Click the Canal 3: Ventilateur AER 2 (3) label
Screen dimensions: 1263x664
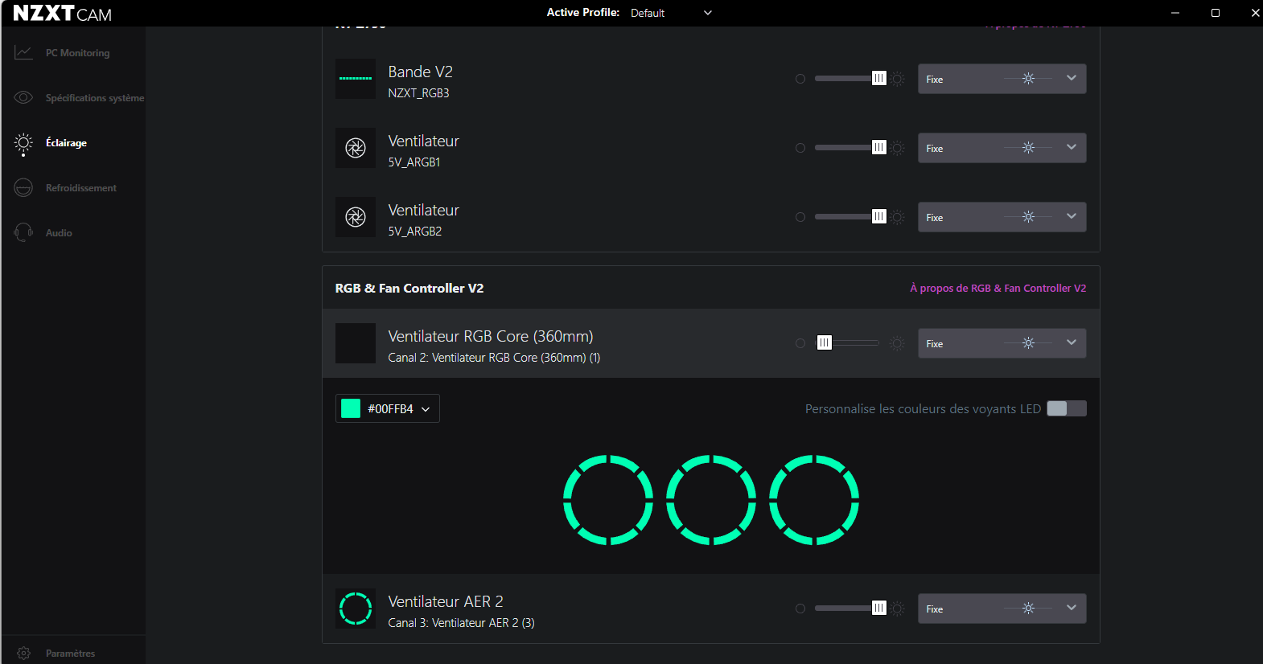click(x=461, y=623)
